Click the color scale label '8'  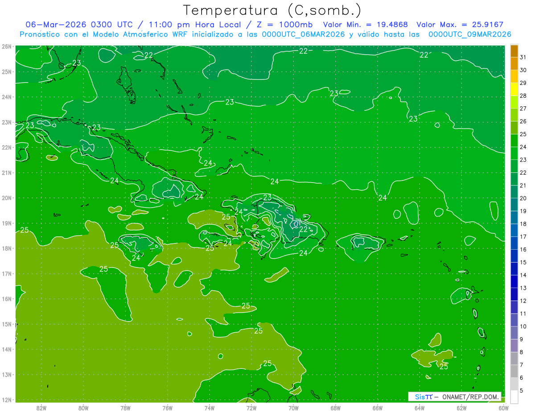(x=521, y=352)
